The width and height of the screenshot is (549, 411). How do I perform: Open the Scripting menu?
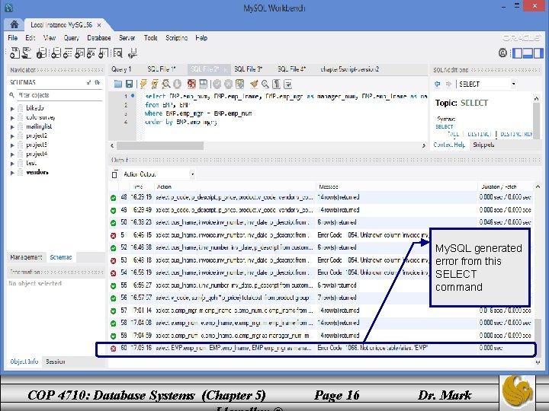(x=176, y=38)
